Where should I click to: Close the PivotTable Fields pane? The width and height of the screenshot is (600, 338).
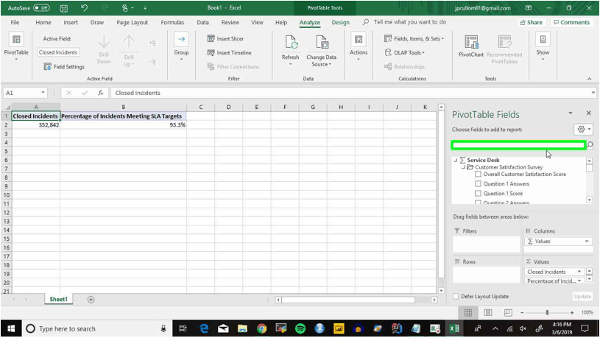(588, 113)
